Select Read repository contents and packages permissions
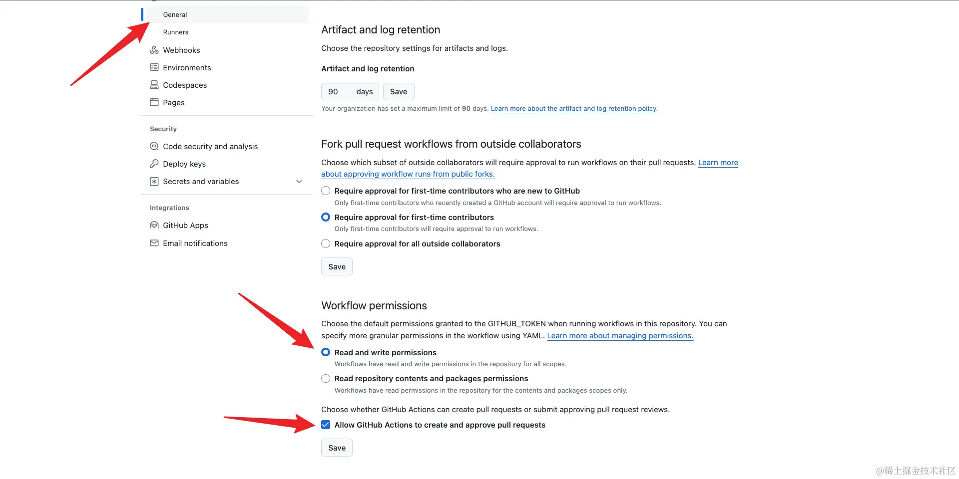 [326, 378]
